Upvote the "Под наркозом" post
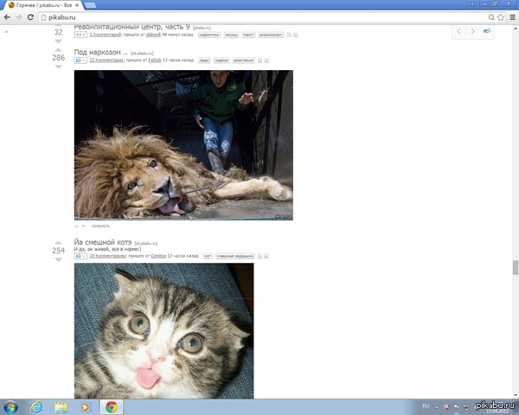The image size is (519, 415). pos(59,48)
